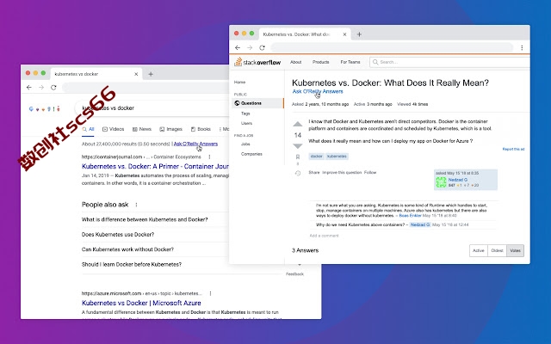551x344 pixels.
Task: Open Companies in Stack Overflow sidebar
Action: [251, 154]
